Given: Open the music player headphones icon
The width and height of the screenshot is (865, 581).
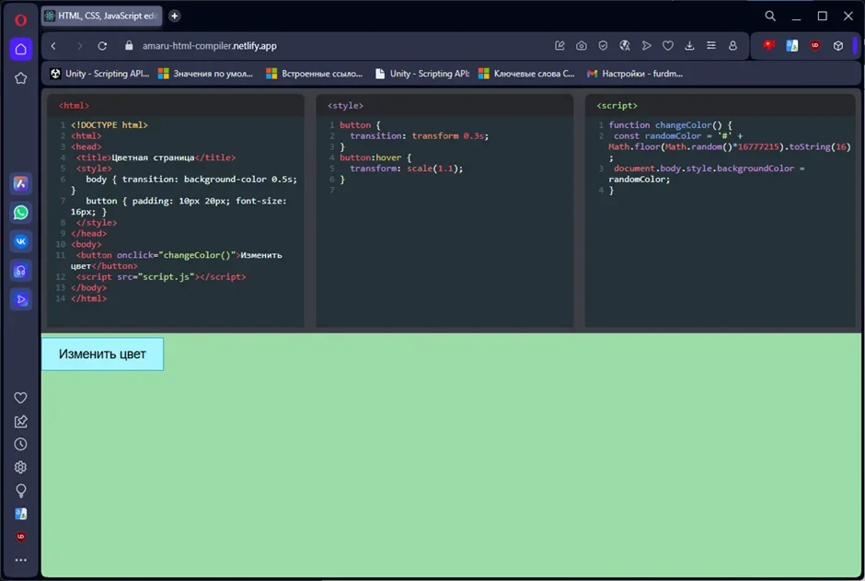Looking at the screenshot, I should pyautogui.click(x=21, y=271).
